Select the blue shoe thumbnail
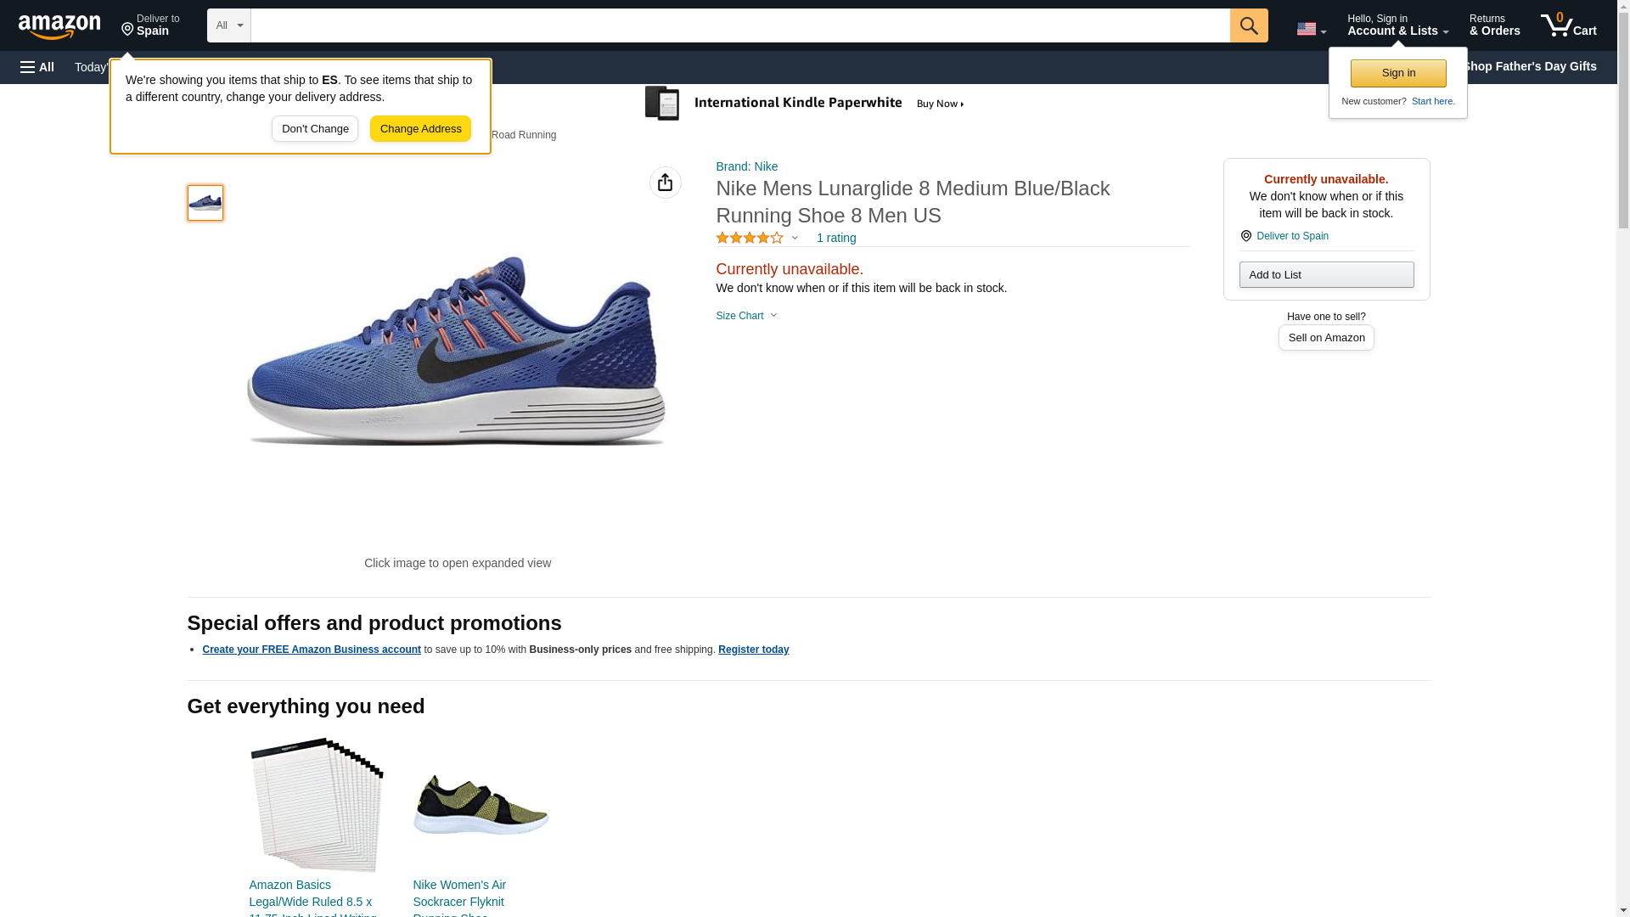Image resolution: width=1630 pixels, height=917 pixels. click(x=205, y=203)
